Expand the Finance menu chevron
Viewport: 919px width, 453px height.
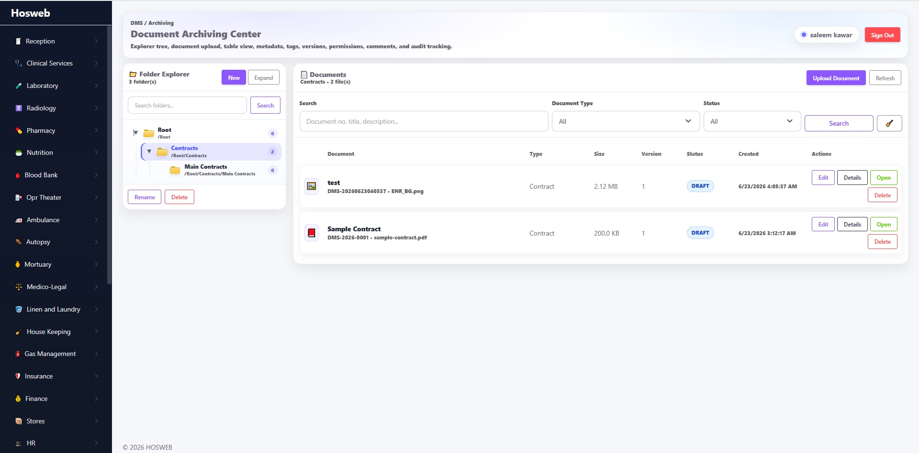pos(96,399)
